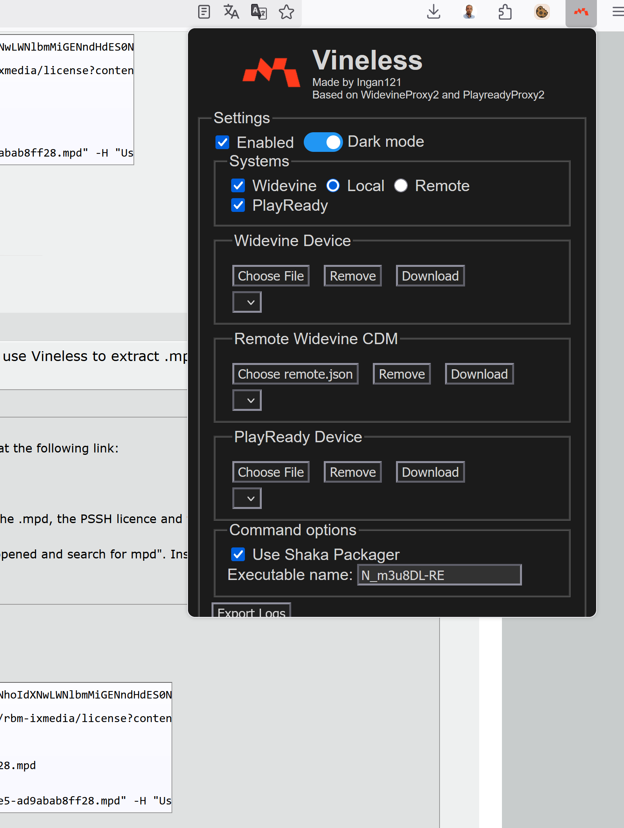Open the browser hamburger menu

pyautogui.click(x=618, y=12)
